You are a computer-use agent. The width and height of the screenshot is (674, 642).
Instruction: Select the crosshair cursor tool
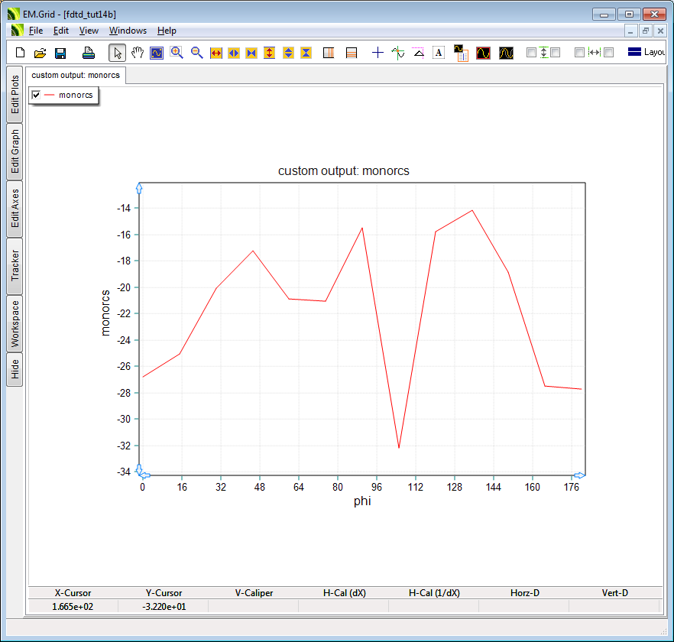pyautogui.click(x=378, y=53)
